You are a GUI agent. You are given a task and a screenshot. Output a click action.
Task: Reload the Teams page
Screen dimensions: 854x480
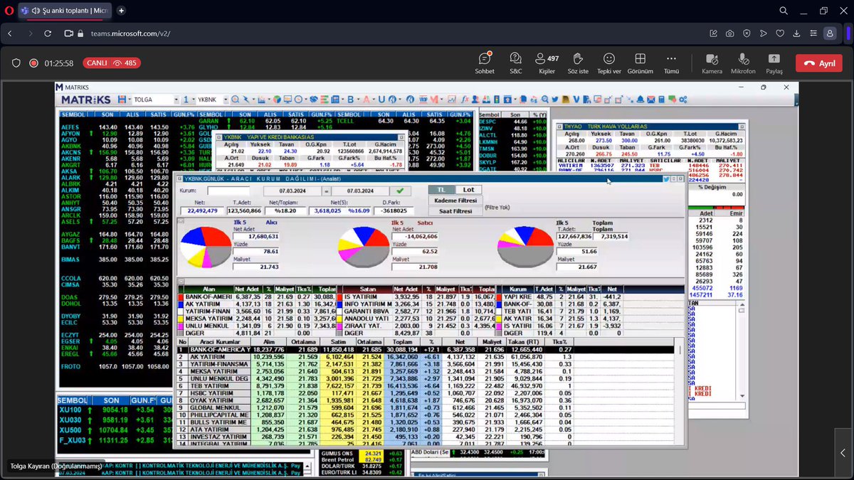click(x=48, y=33)
